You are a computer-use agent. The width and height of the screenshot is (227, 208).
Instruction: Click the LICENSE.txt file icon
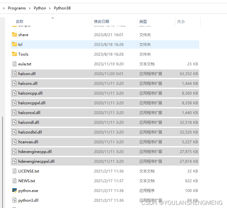pyautogui.click(x=14, y=171)
